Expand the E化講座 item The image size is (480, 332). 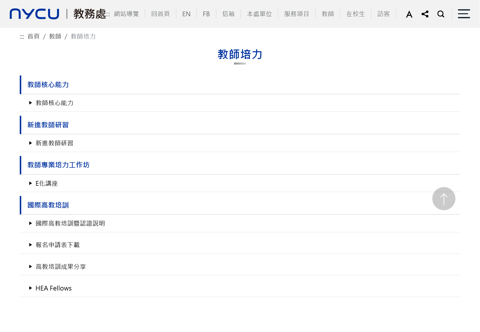point(46,183)
